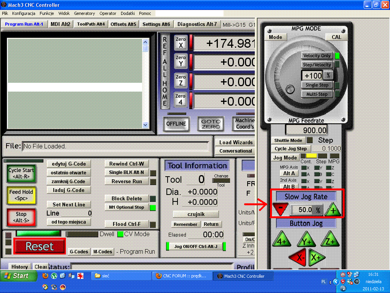Screen dimensions: 390x293
Task: Open the Funkcje menu
Action: point(47,13)
